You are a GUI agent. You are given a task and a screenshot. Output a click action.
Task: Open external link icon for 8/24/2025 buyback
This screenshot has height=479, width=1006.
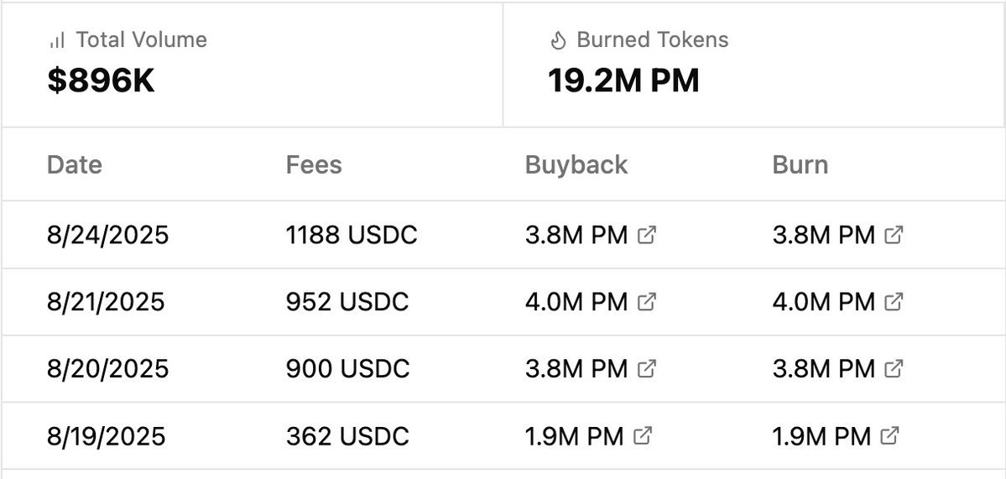click(647, 235)
